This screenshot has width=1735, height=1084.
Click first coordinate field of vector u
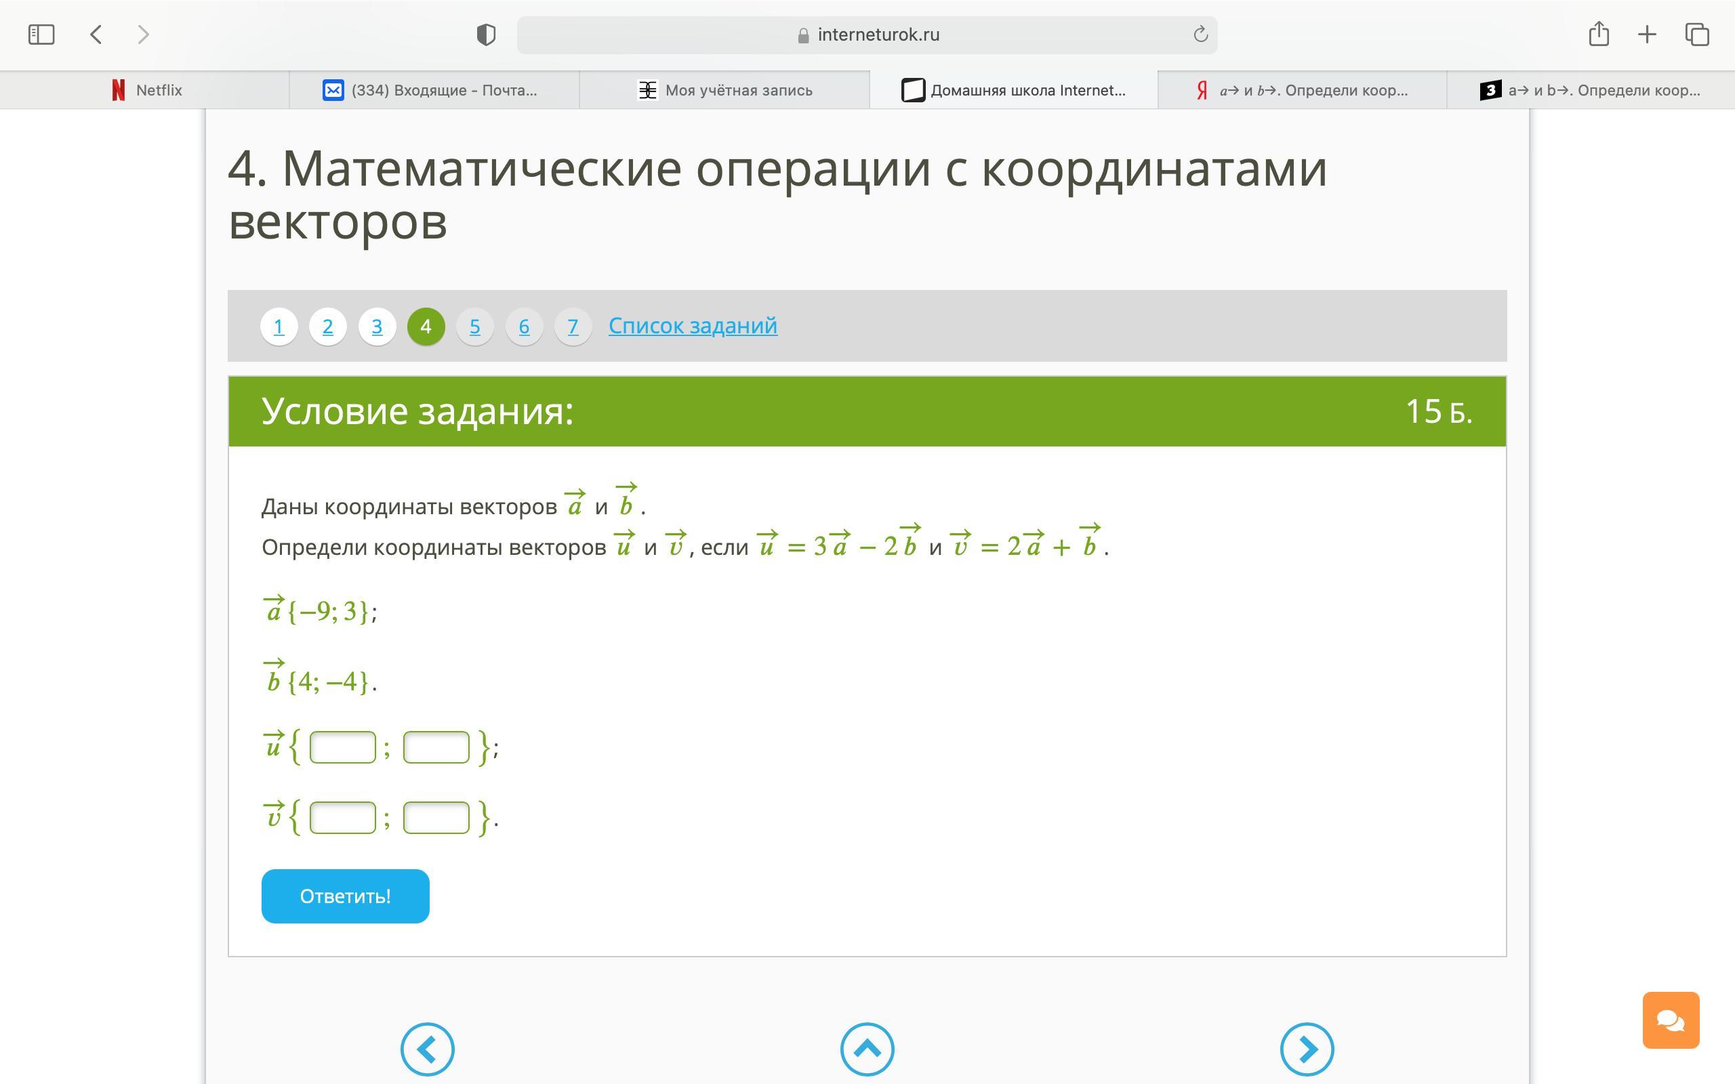(x=343, y=747)
